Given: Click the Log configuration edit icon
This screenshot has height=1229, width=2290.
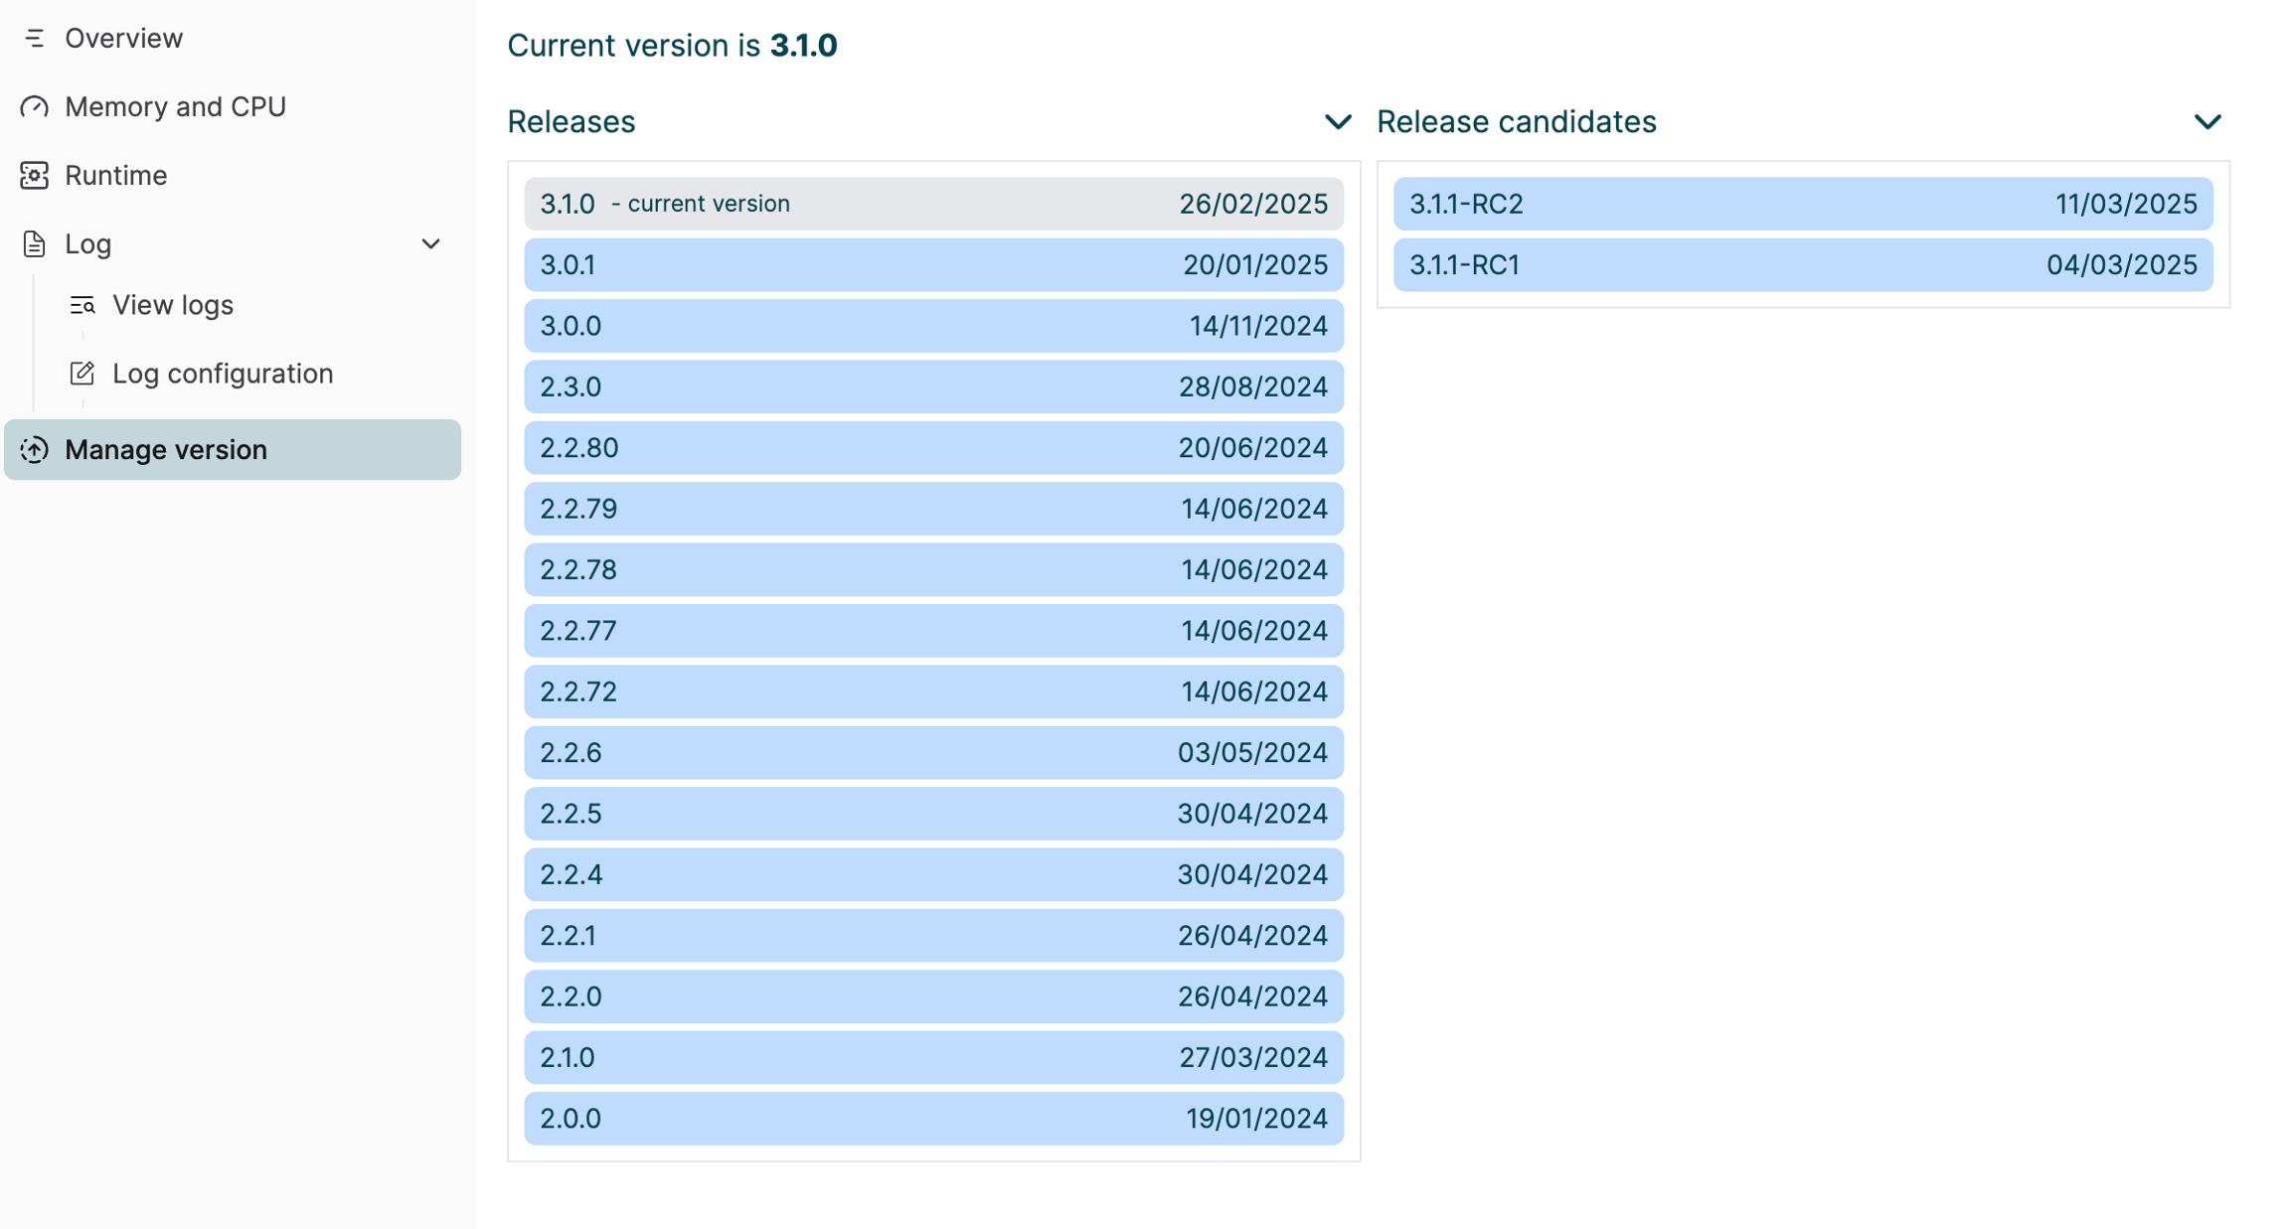Looking at the screenshot, I should coord(82,374).
